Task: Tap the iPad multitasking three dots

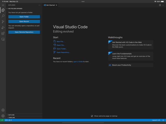Action: [x=83, y=2]
